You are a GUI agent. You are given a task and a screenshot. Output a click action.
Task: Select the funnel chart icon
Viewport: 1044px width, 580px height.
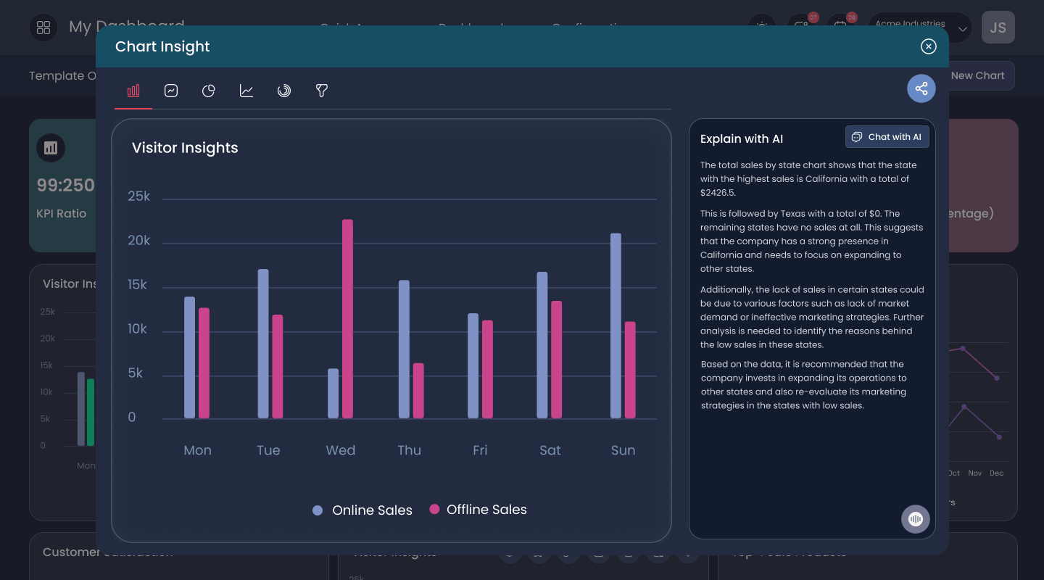pos(322,91)
